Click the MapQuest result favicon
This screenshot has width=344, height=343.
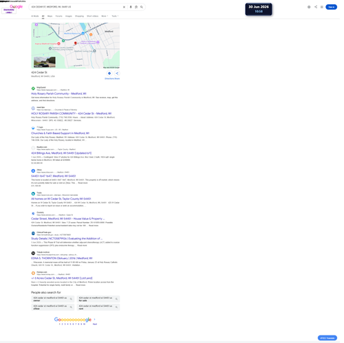point(33,89)
